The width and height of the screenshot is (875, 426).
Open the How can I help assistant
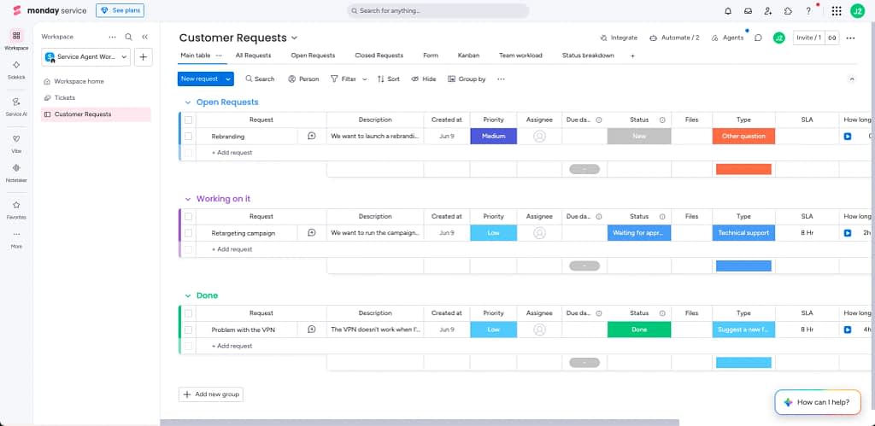[818, 402]
